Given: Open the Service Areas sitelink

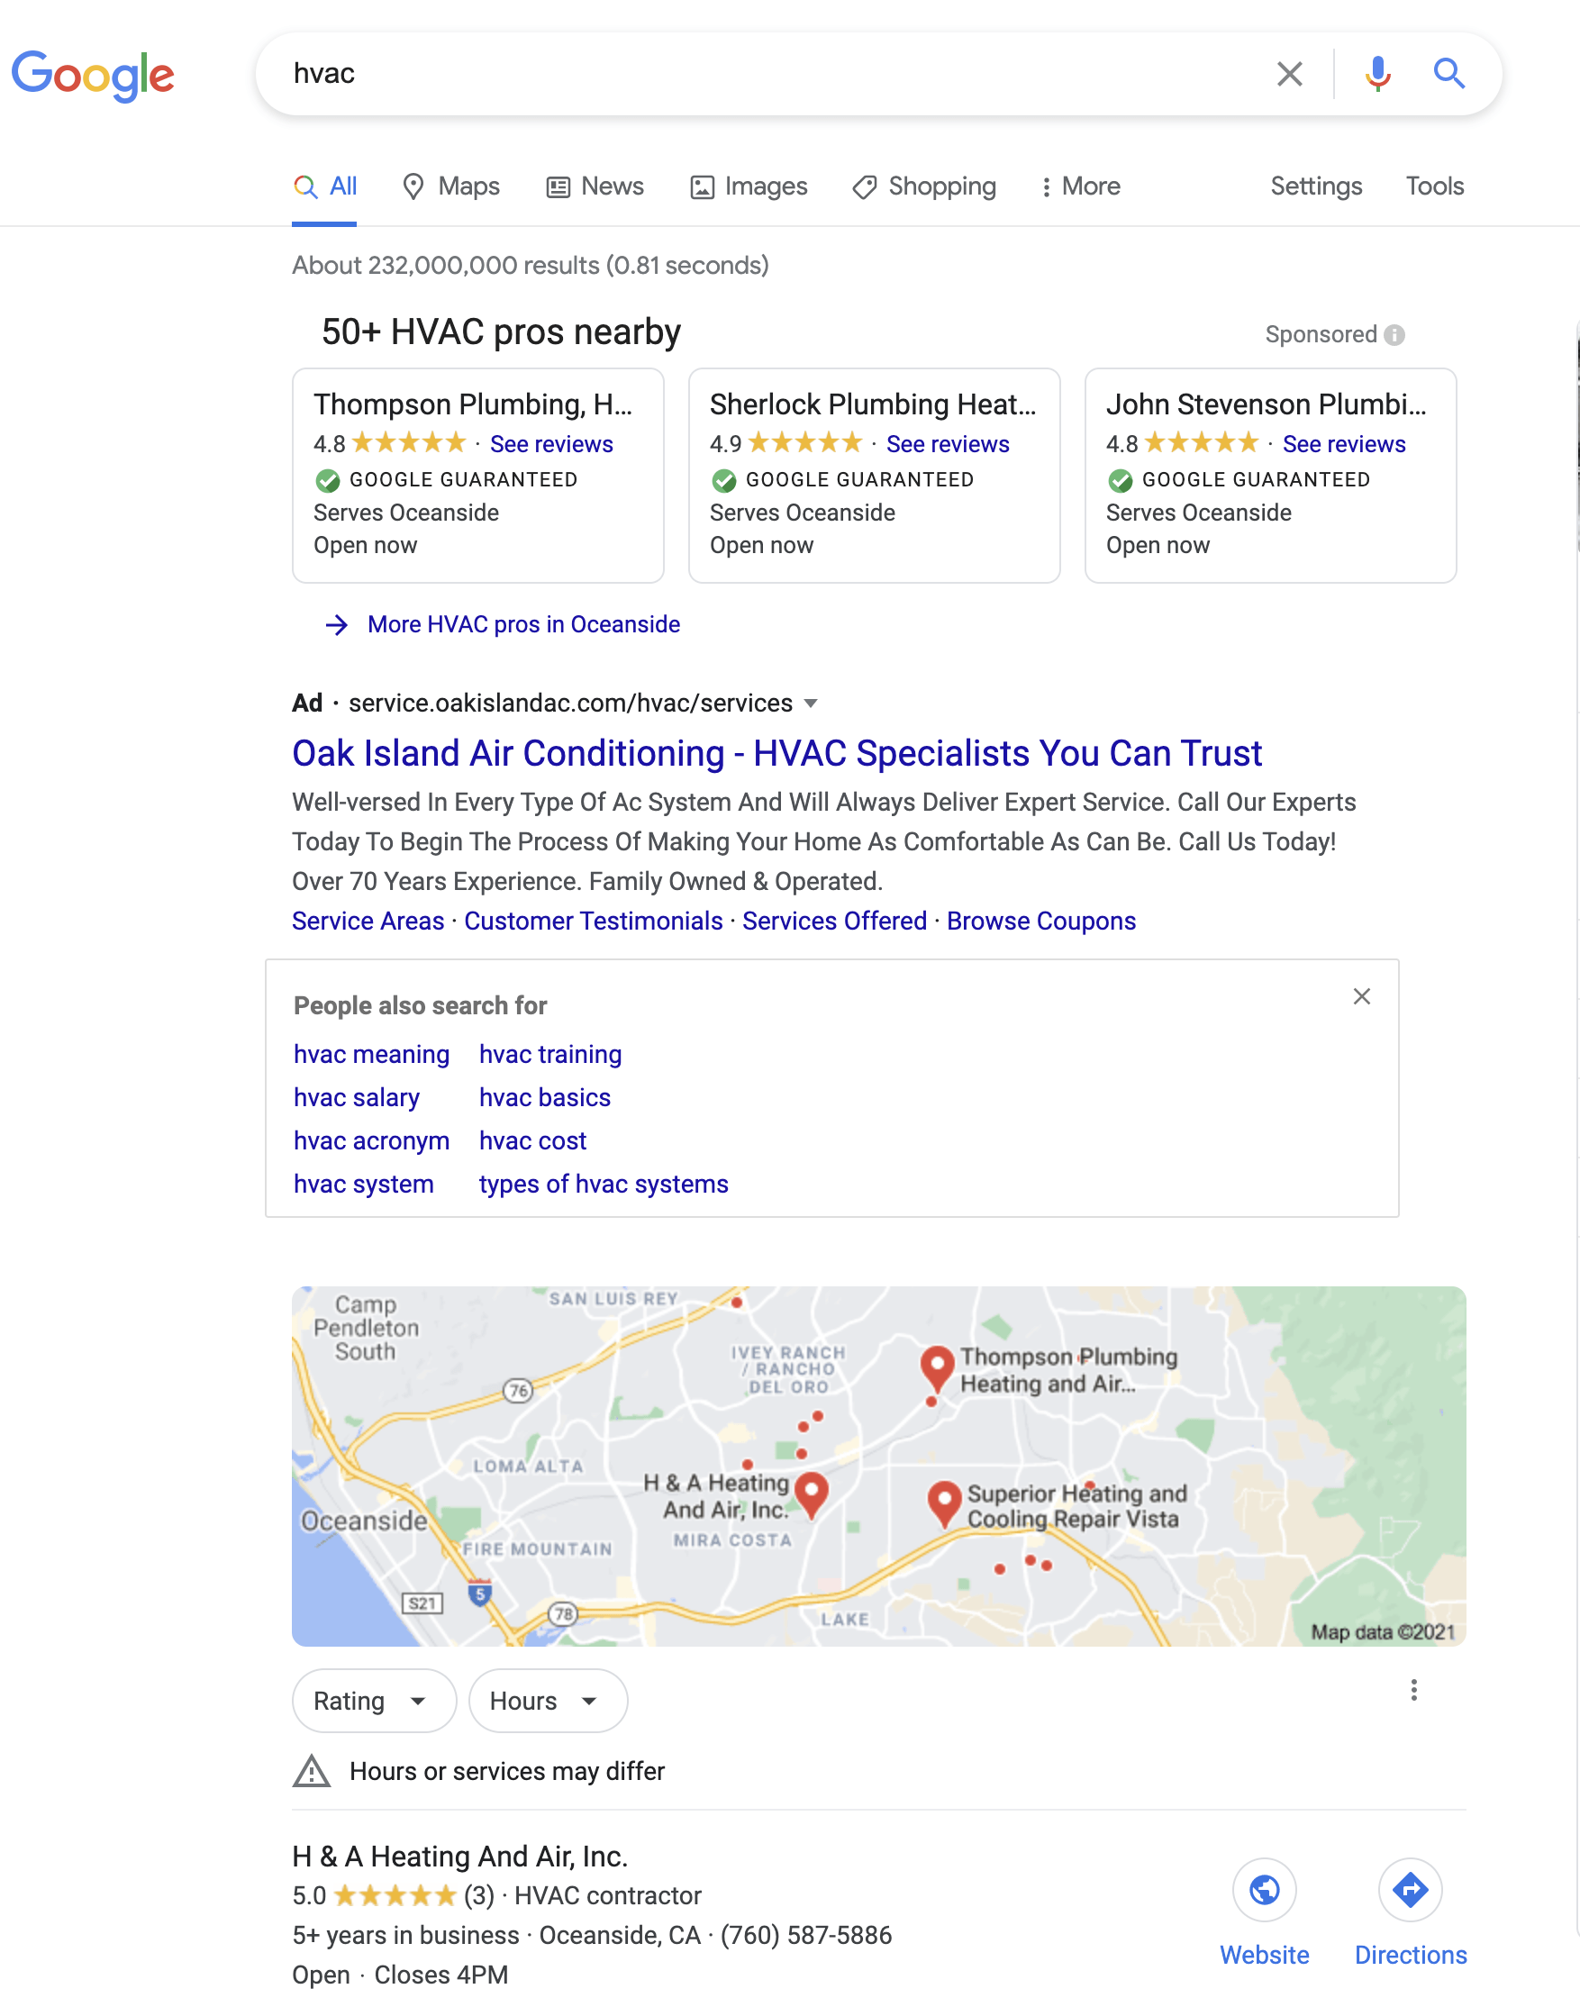Looking at the screenshot, I should tap(368, 922).
